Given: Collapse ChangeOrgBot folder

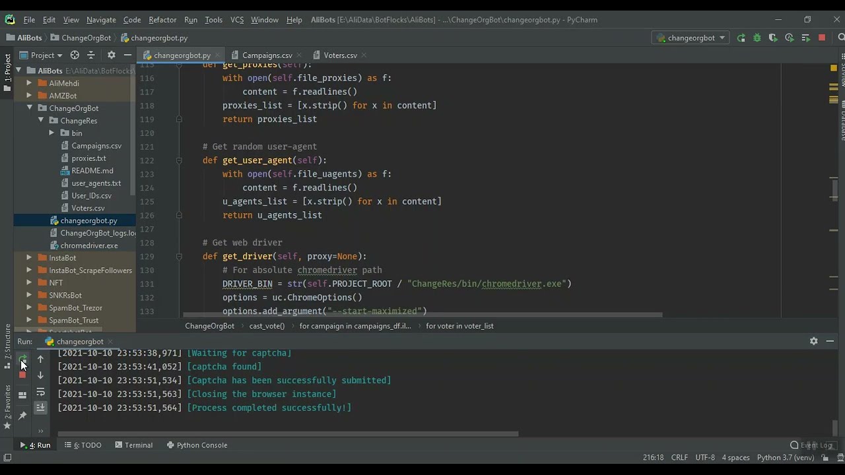Looking at the screenshot, I should [29, 108].
